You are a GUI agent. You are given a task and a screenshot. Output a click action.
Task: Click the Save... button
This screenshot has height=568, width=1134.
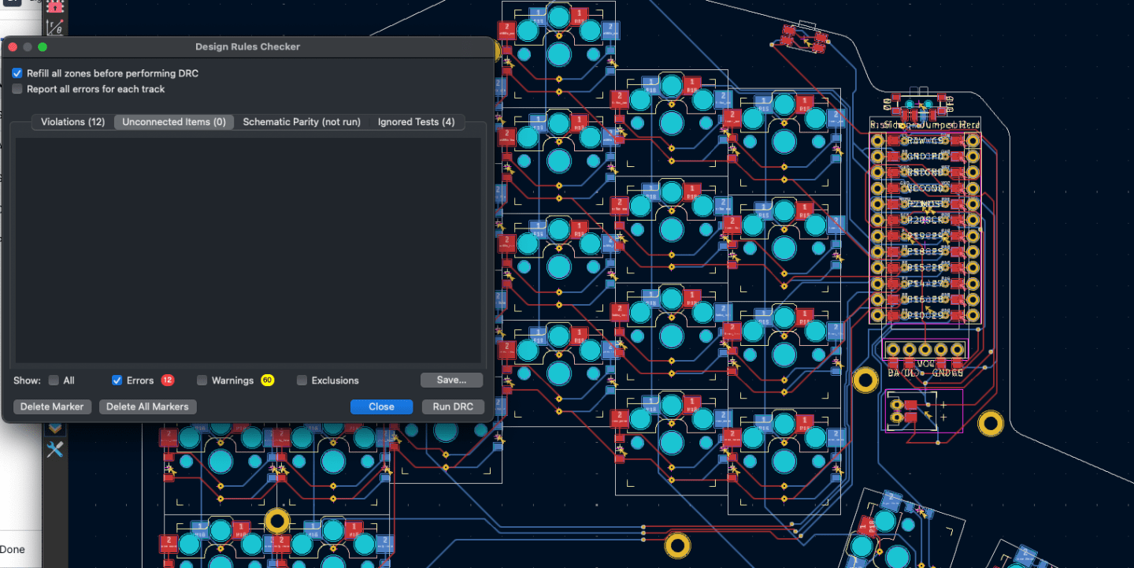[451, 380]
